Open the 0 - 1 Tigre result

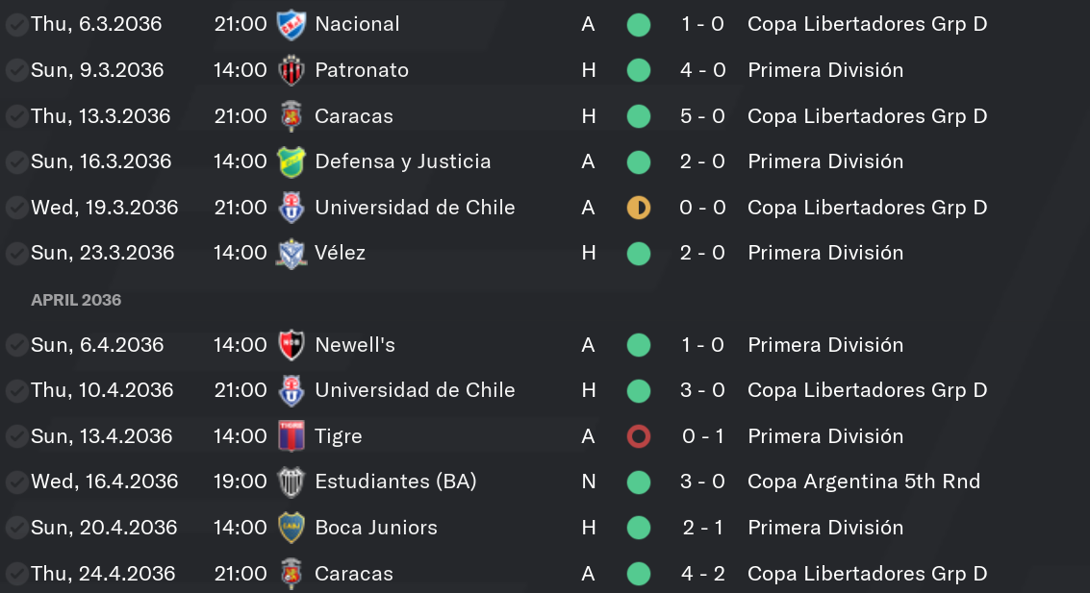pyautogui.click(x=703, y=436)
